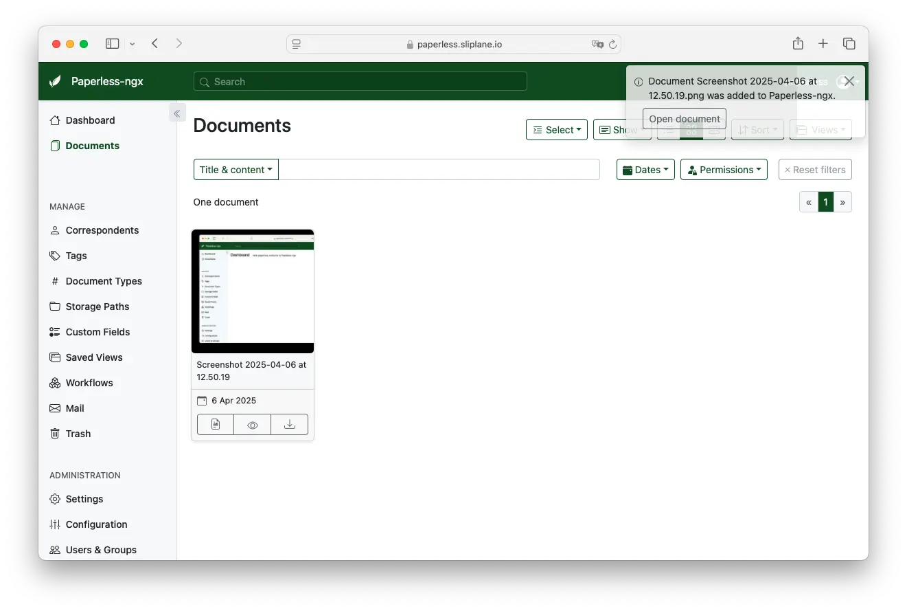The height and width of the screenshot is (611, 907).
Task: Expand the Dates filter dropdown
Action: click(645, 169)
